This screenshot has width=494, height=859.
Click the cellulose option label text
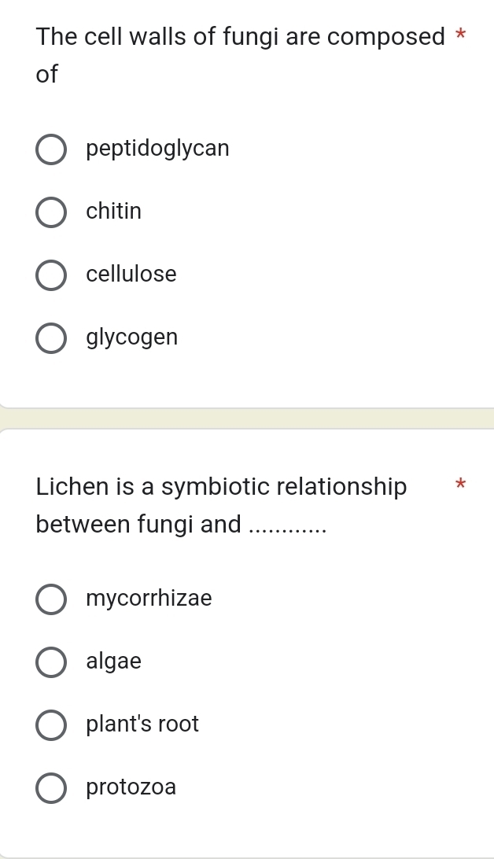[x=131, y=275]
